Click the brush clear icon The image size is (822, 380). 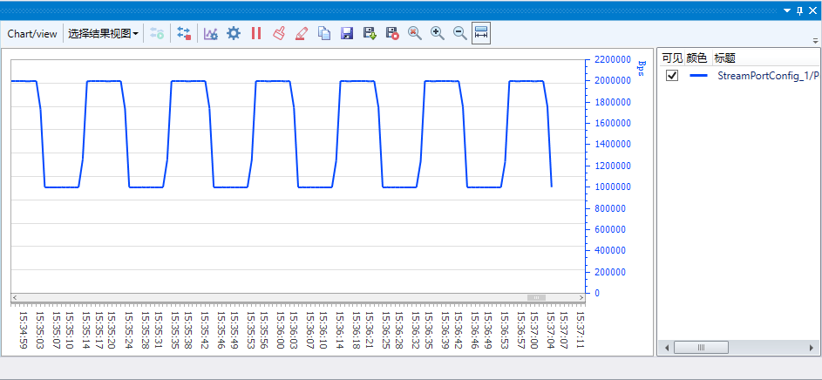click(279, 33)
